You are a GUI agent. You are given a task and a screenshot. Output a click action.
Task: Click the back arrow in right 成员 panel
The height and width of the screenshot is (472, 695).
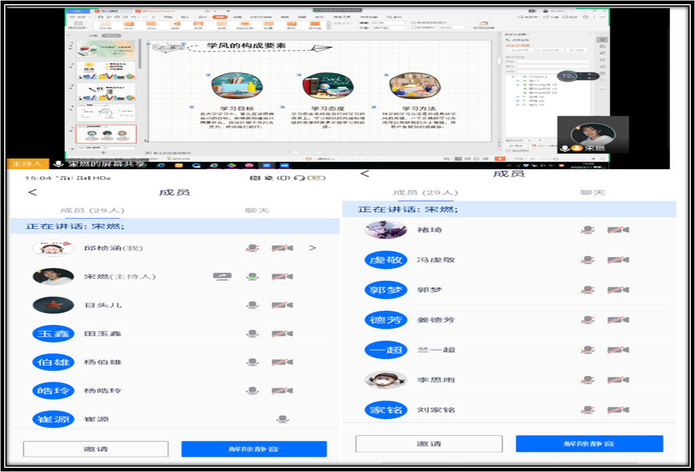365,174
